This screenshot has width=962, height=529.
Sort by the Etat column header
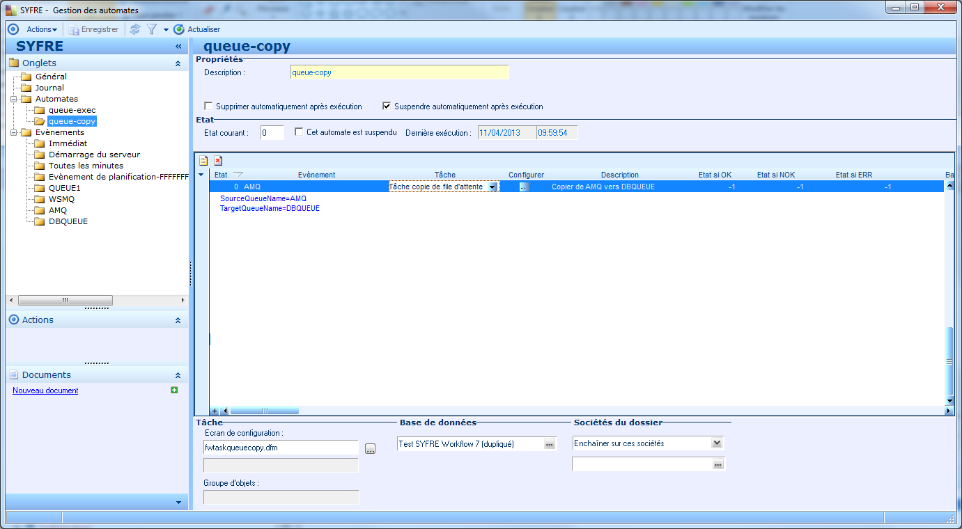(x=221, y=175)
